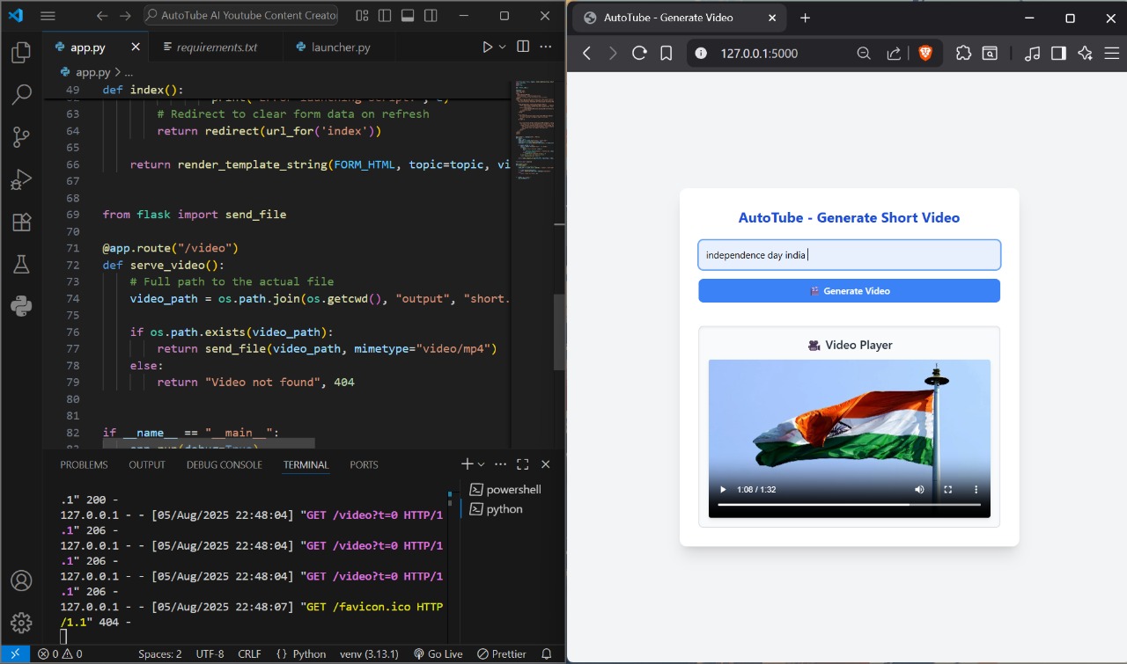The height and width of the screenshot is (664, 1127).
Task: Click the video progress seek bar
Action: pyautogui.click(x=849, y=505)
